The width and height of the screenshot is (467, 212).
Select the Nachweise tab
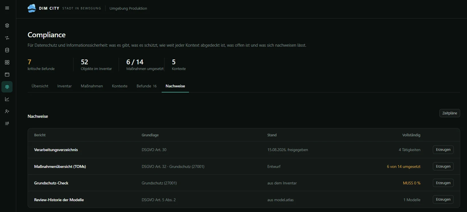[175, 86]
